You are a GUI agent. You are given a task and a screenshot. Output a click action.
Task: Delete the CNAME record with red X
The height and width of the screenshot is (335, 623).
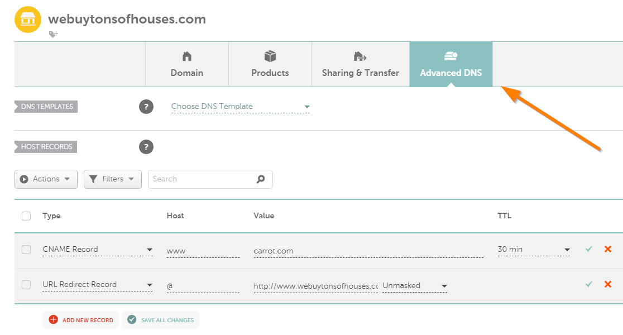click(608, 249)
